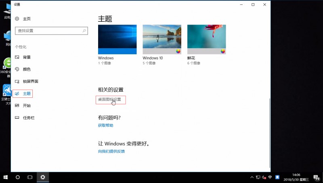Click the 查找设置 search box

click(x=52, y=31)
